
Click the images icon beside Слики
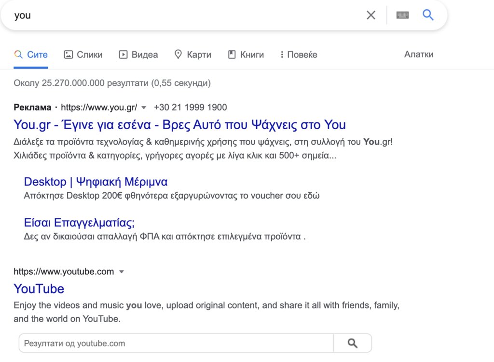click(69, 54)
